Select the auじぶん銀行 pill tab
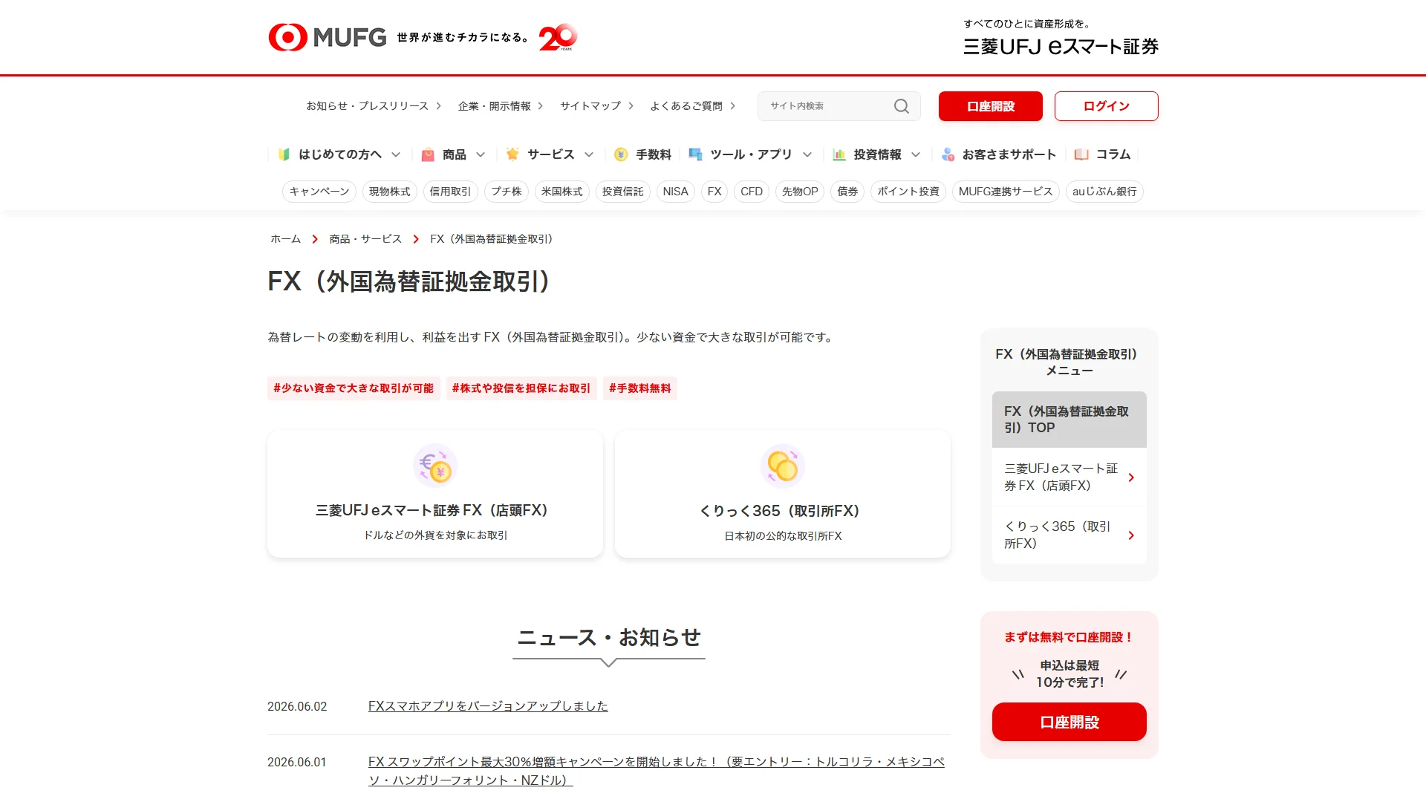Screen dimensions: 1426x802 point(1104,192)
